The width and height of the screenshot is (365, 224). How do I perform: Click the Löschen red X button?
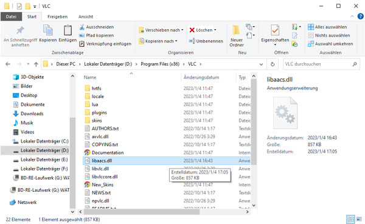[192, 30]
